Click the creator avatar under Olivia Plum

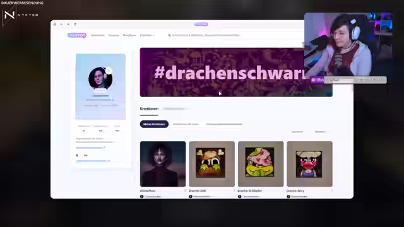point(141,196)
